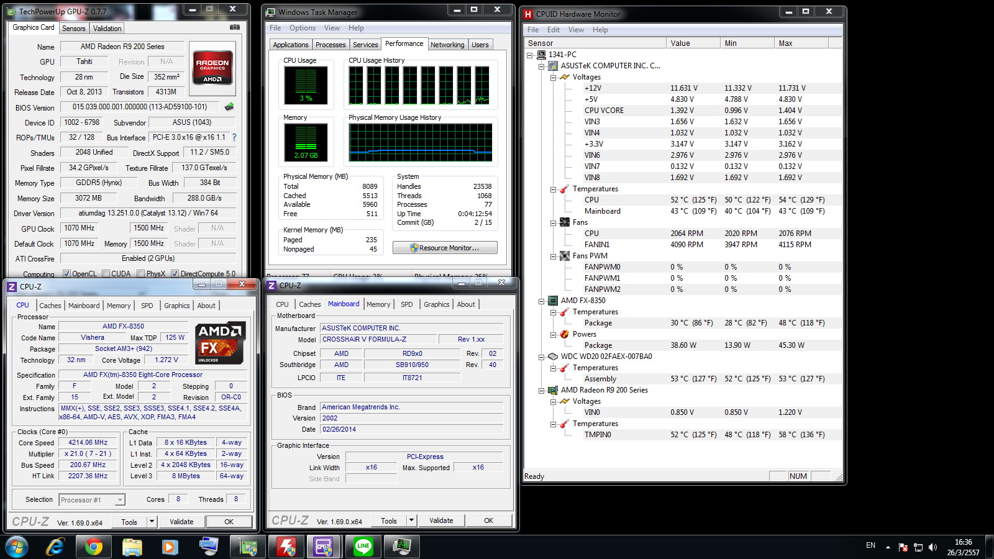Viewport: 994px width, 559px height.
Task: Click the GPU-Z title bar icon
Action: click(x=11, y=11)
